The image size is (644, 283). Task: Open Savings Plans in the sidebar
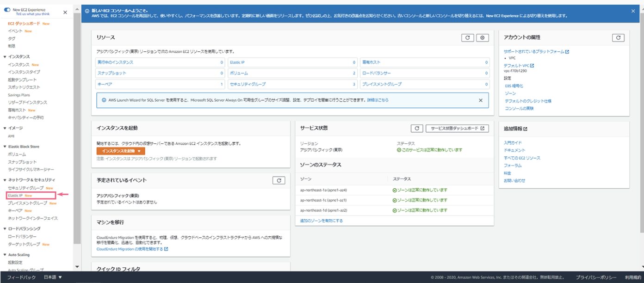pos(18,95)
